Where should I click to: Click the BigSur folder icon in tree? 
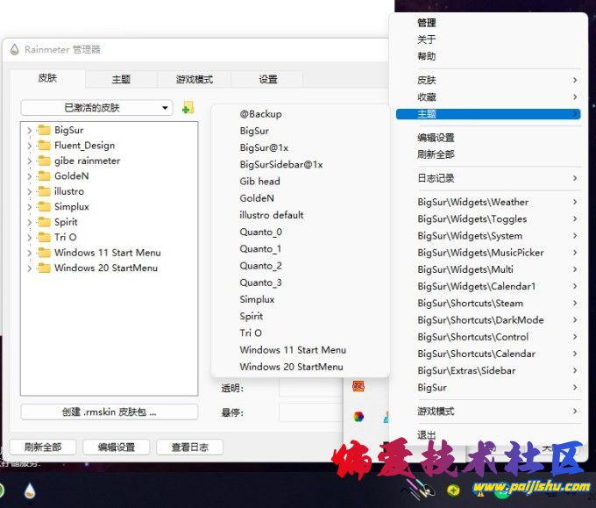(44, 130)
